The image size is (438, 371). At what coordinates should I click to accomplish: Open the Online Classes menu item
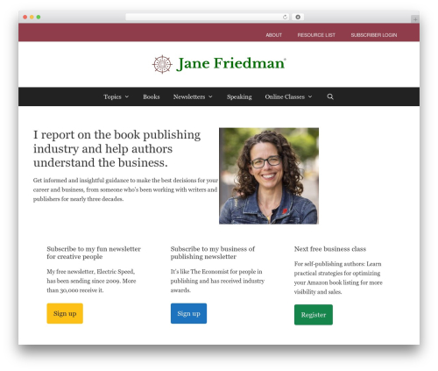pyautogui.click(x=285, y=96)
